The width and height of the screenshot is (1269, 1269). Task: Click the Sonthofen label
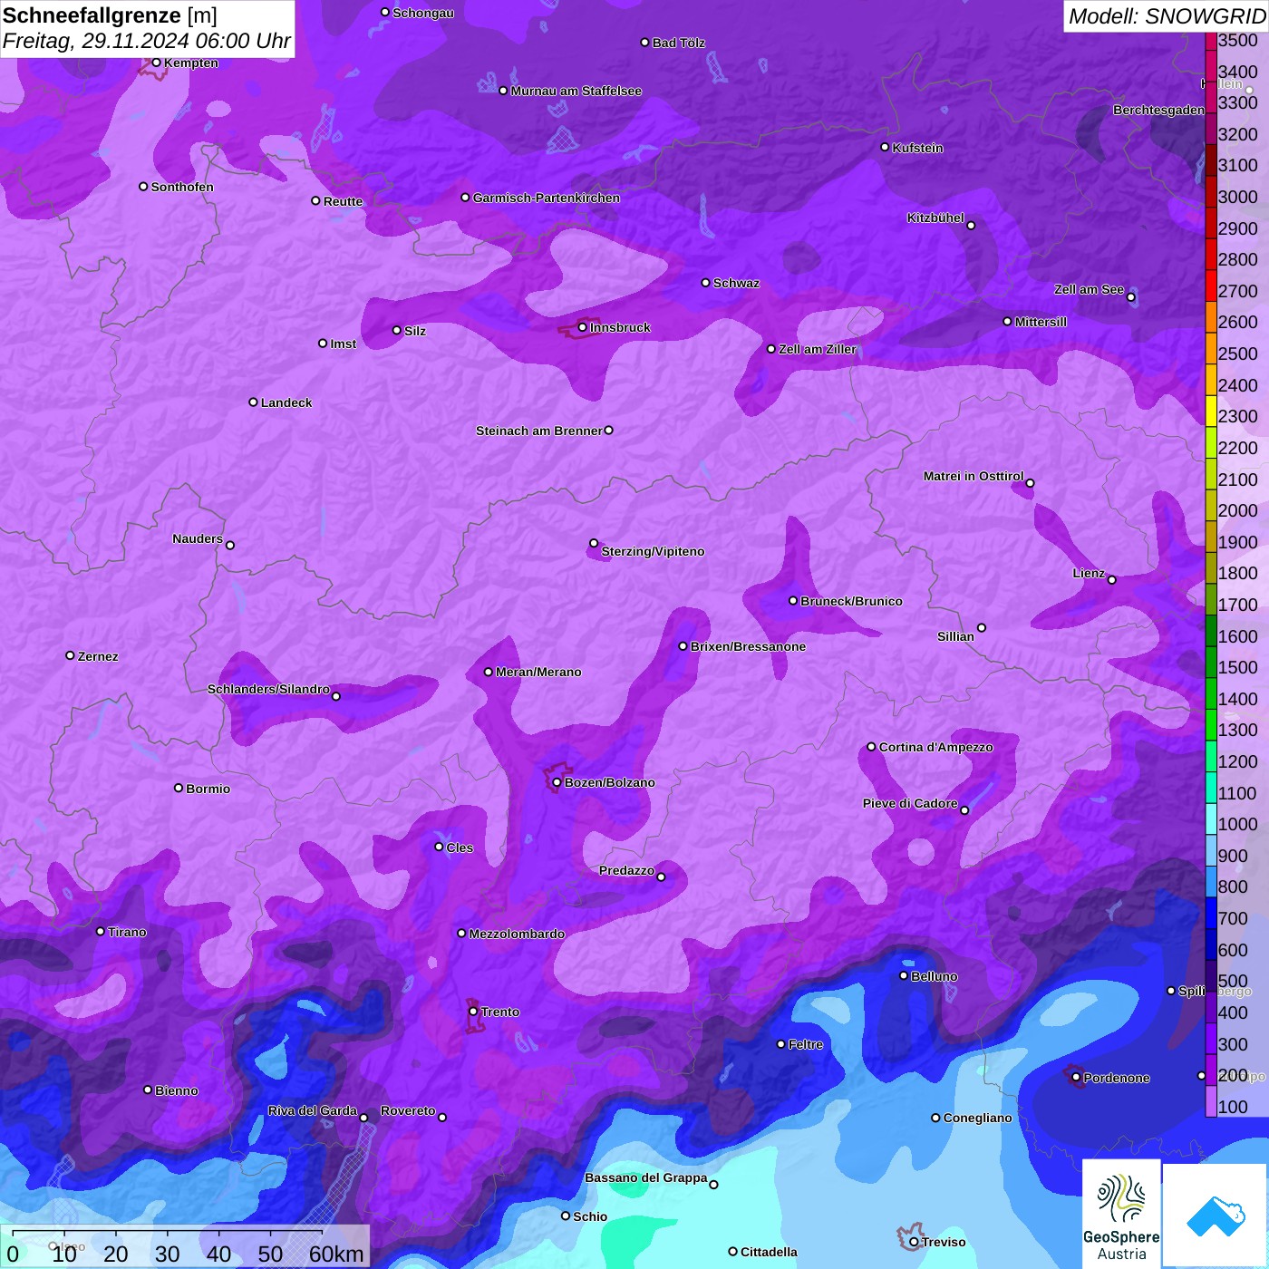click(182, 187)
